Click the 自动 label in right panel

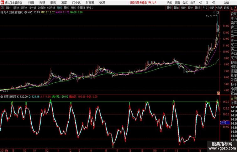click(x=234, y=98)
